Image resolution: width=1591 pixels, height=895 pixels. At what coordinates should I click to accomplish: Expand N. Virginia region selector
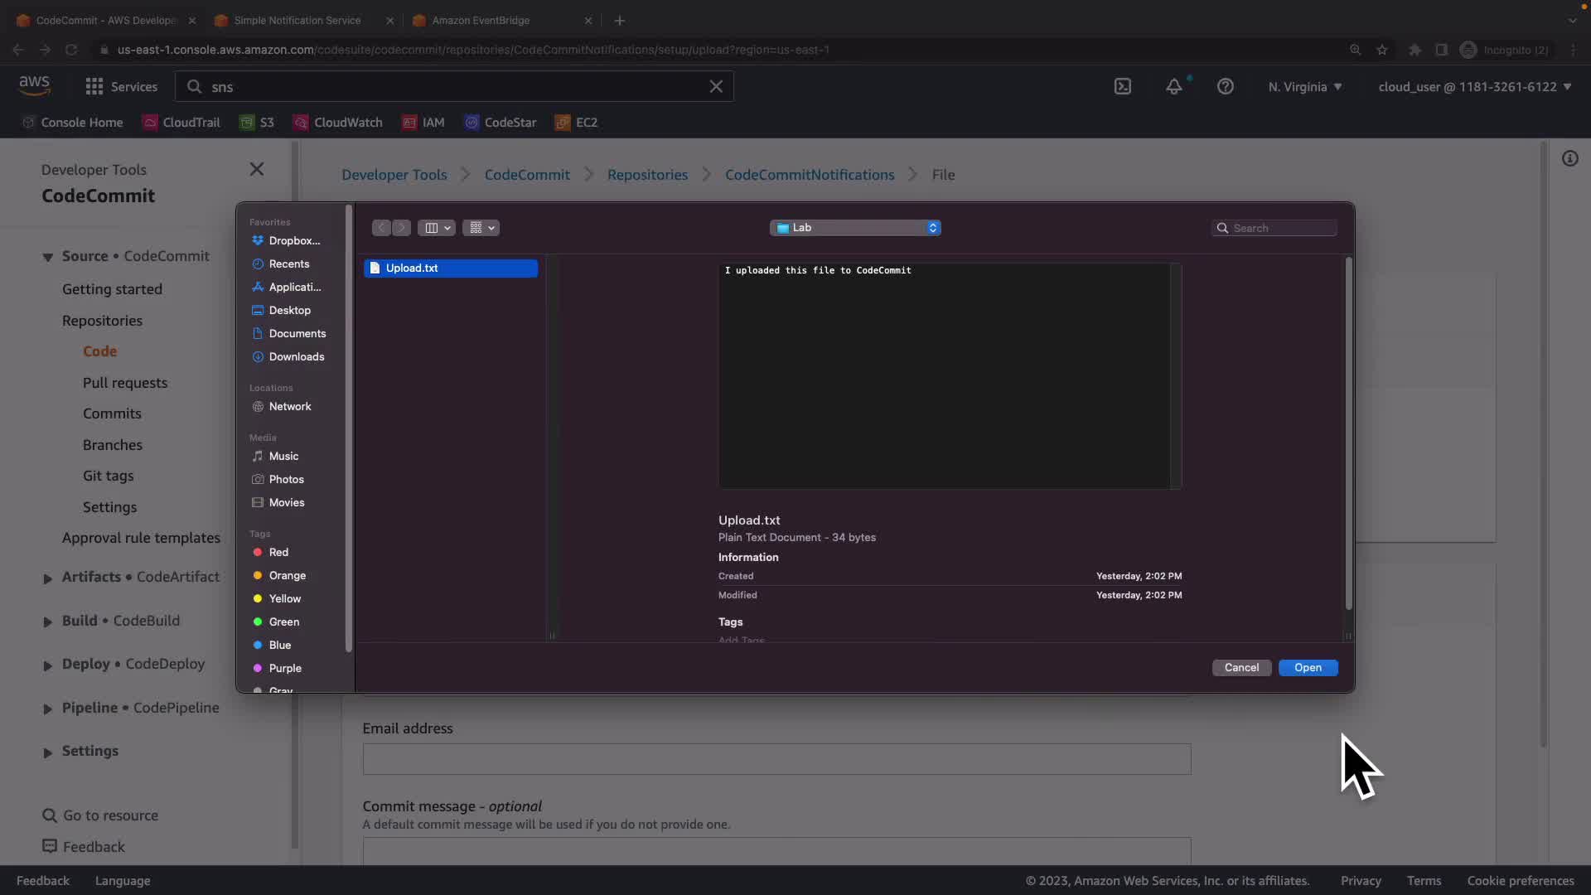tap(1304, 86)
